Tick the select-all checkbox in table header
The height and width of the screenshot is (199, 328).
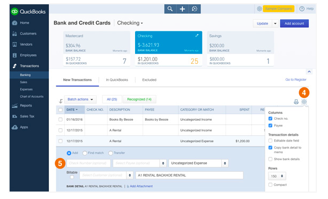click(x=61, y=110)
